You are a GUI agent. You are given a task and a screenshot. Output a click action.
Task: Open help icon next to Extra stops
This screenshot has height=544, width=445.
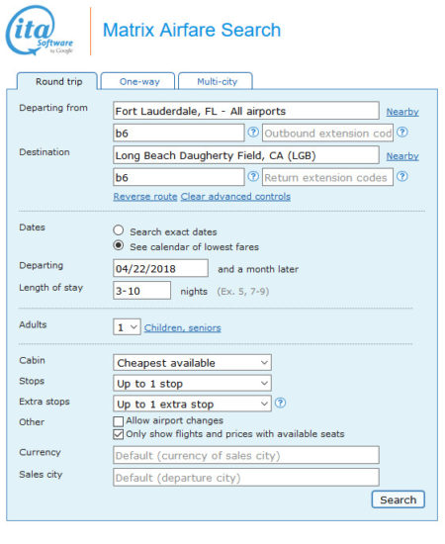point(280,403)
